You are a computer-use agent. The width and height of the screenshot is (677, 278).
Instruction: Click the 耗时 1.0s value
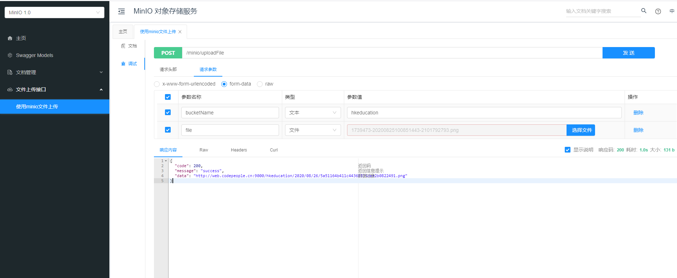(x=644, y=150)
